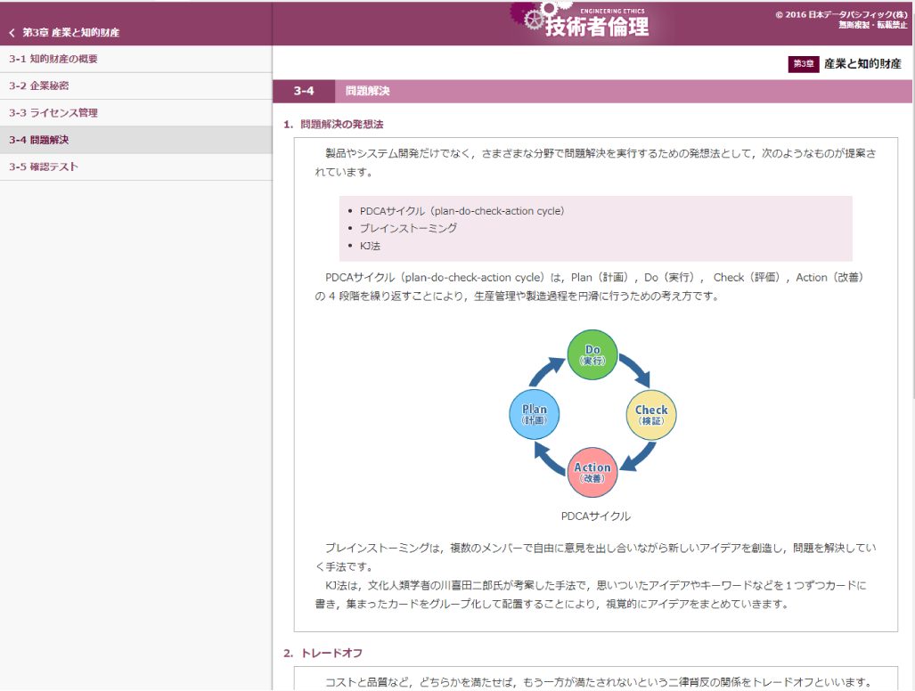Click the back chevron beside 第3章 産業と知的財産
The image size is (915, 691).
coord(12,33)
